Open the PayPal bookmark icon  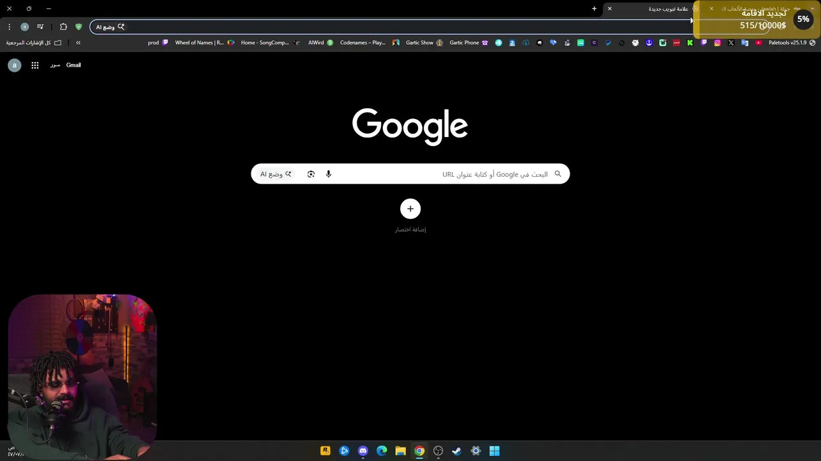pos(607,43)
